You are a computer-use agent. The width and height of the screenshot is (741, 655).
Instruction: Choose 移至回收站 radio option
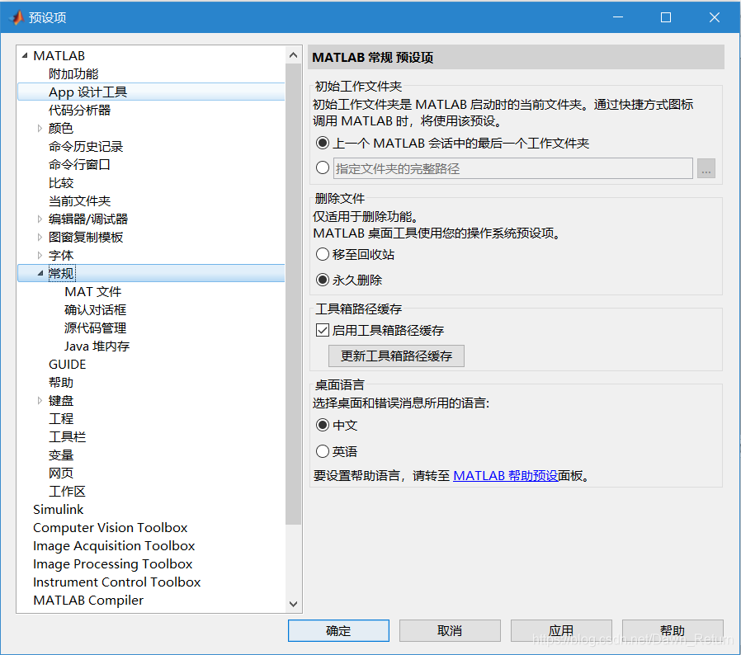tap(323, 254)
